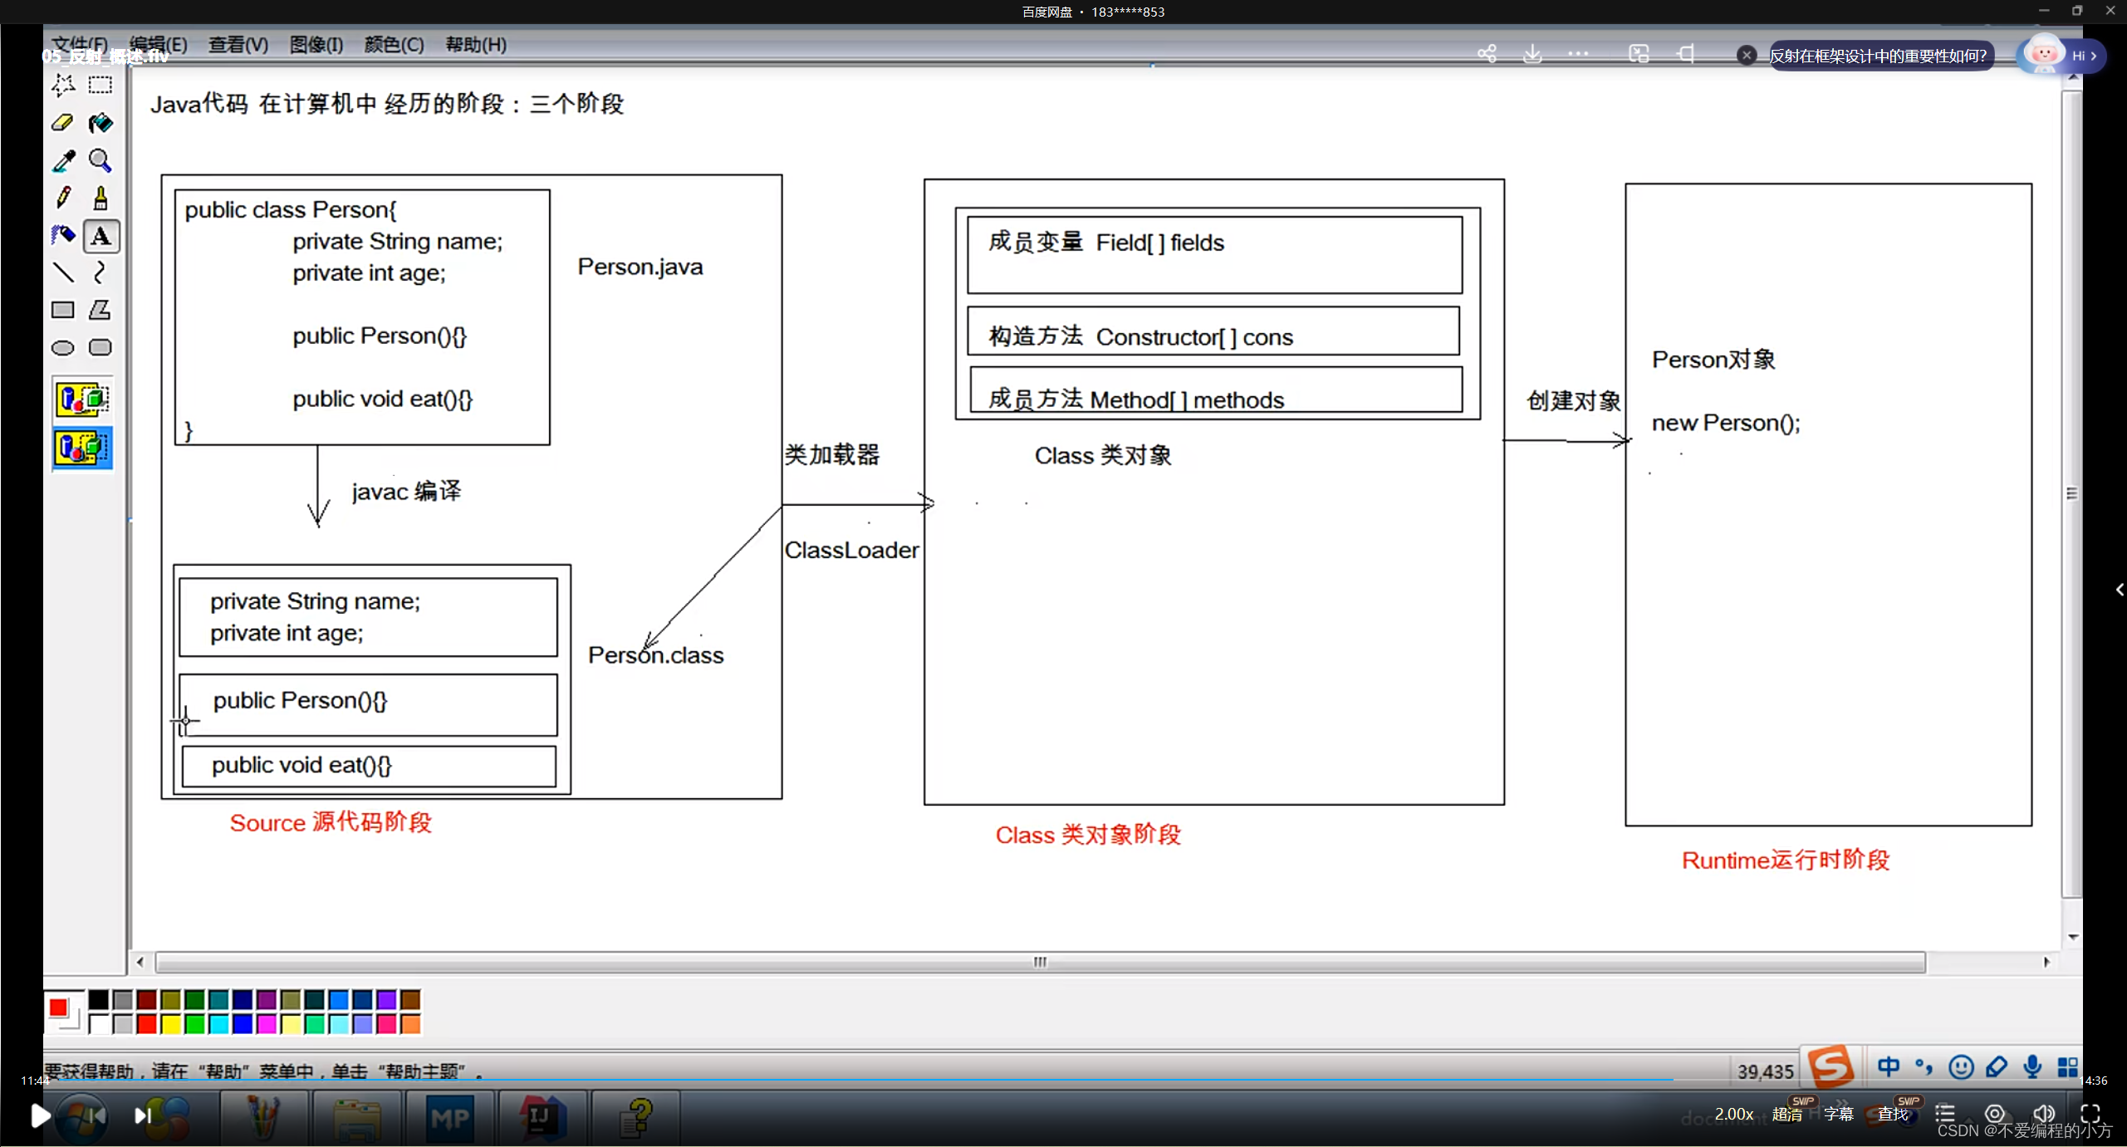
Task: Open the three-dots more options menu
Action: point(1578,54)
